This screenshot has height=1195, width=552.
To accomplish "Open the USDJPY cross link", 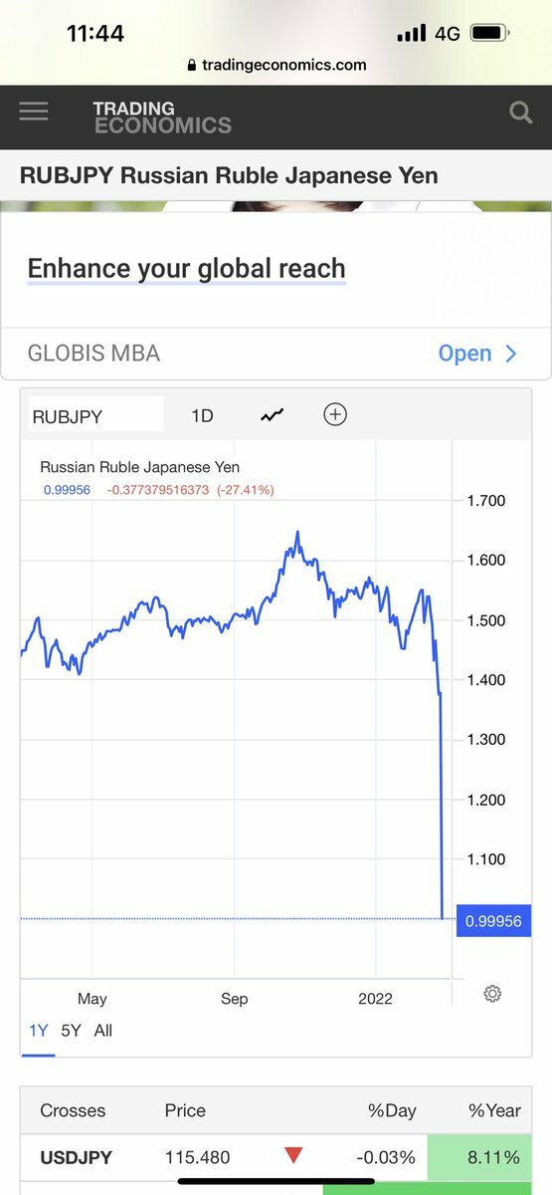I will (76, 1157).
